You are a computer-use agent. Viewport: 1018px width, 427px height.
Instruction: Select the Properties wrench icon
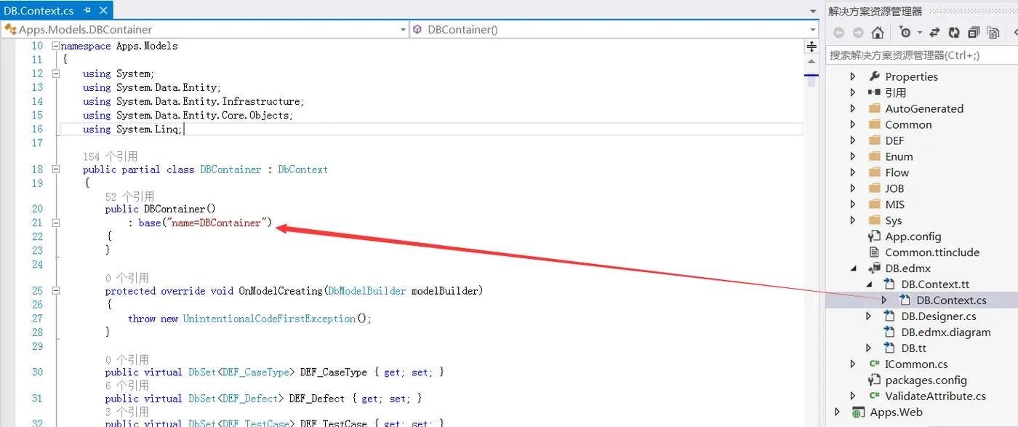click(x=875, y=76)
